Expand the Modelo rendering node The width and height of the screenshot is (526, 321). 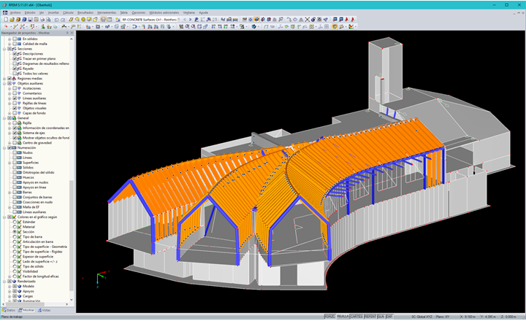(9, 286)
